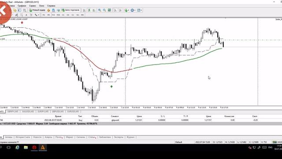Open the Справка menu
Viewport: 282px width, 159px height.
tap(51, 6)
